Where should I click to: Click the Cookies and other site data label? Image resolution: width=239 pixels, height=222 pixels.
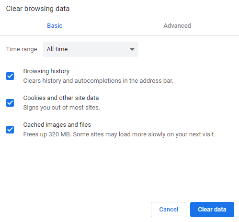click(61, 98)
